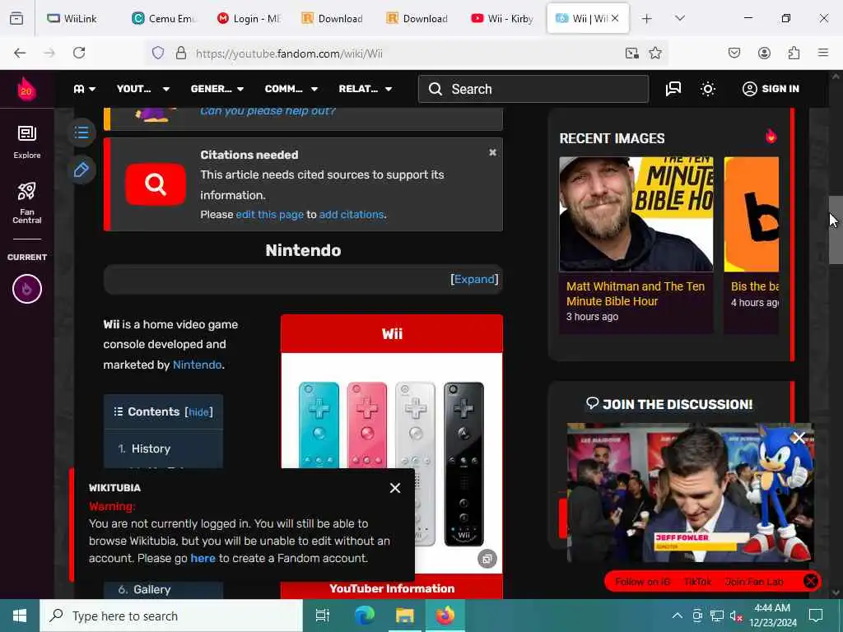Save page to Pocket
This screenshot has width=843, height=632.
[x=734, y=53]
